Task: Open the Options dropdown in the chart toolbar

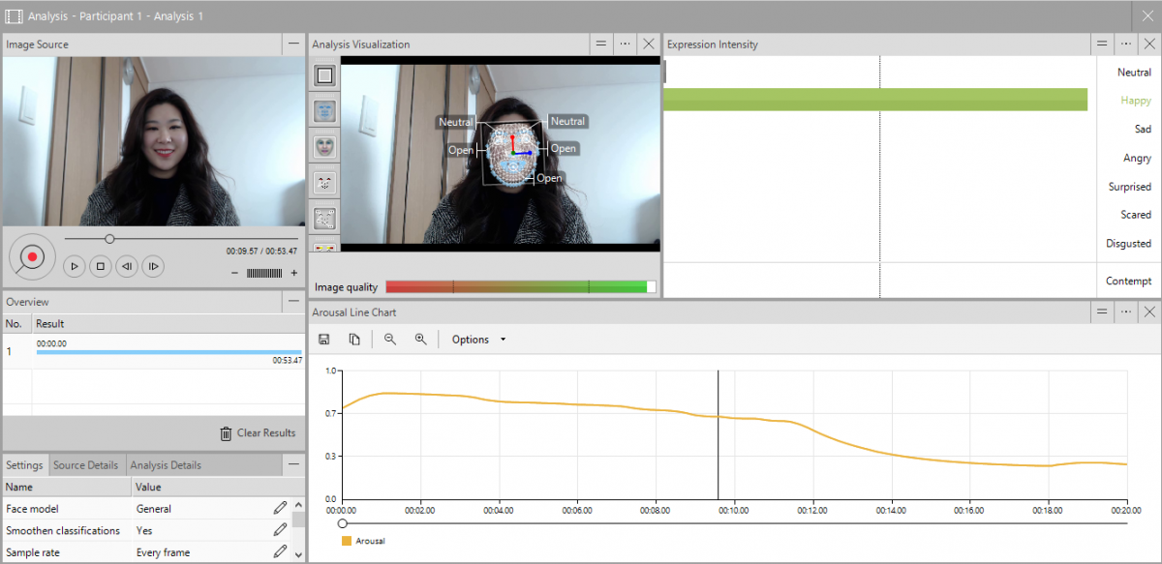Action: [474, 339]
